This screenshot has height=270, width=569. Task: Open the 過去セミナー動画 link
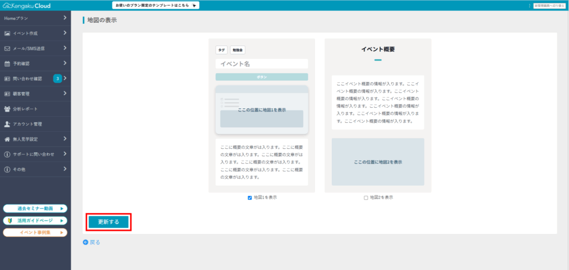35,209
